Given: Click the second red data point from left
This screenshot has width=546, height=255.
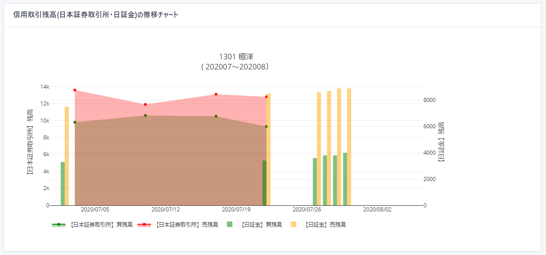Looking at the screenshot, I should tap(145, 104).
